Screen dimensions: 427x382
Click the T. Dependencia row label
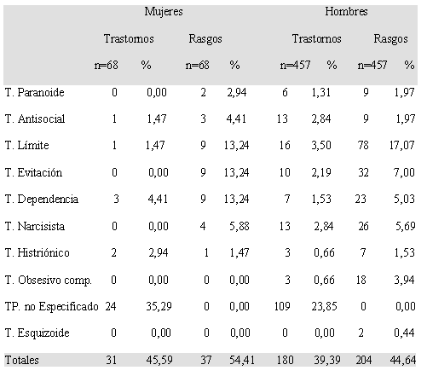[x=42, y=200]
